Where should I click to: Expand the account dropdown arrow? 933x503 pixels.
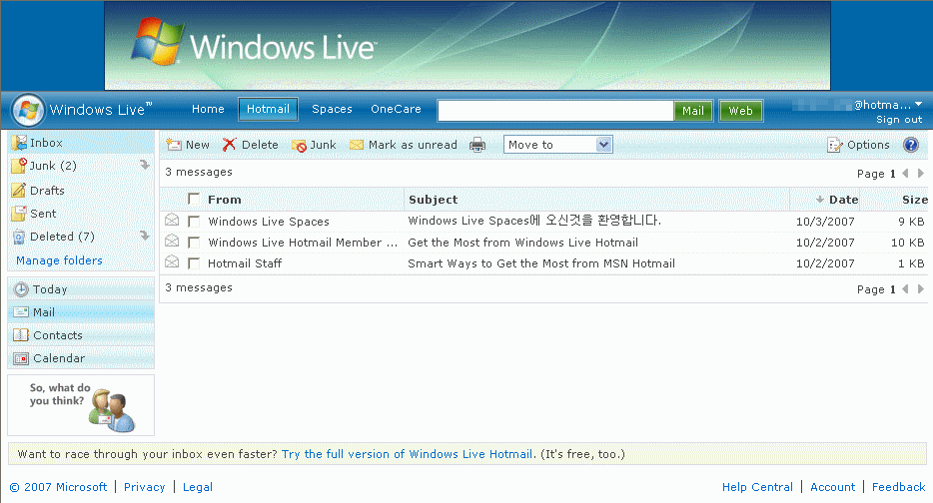(x=919, y=104)
